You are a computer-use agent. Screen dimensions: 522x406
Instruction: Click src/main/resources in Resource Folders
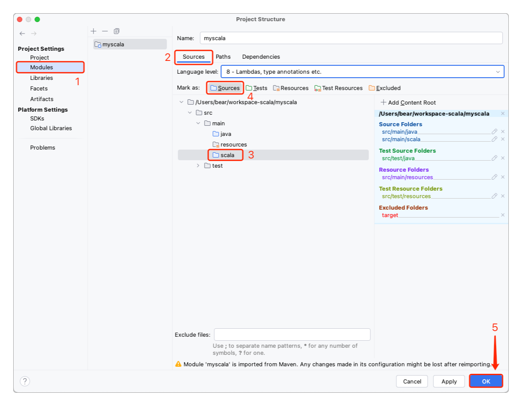click(407, 177)
